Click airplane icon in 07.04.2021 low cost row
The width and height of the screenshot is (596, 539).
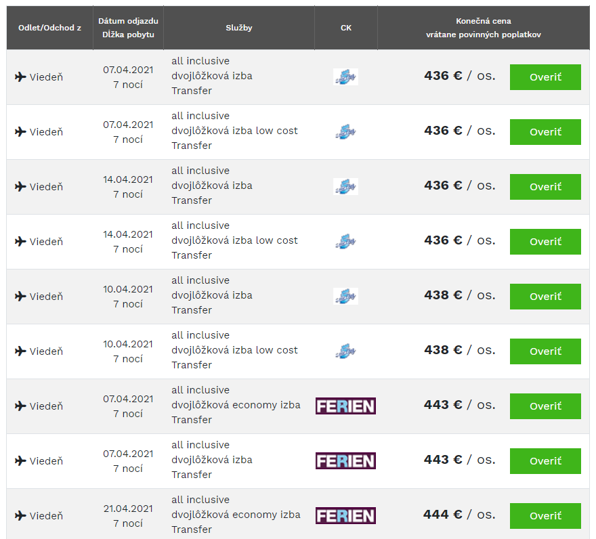pos(20,131)
